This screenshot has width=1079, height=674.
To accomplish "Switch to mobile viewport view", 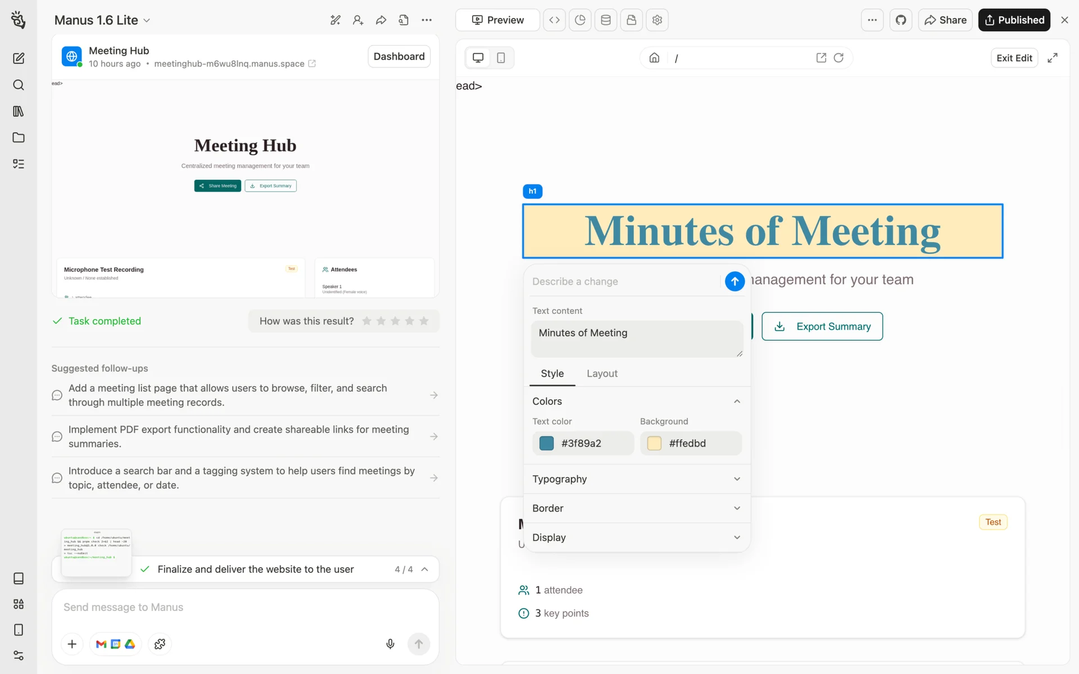I will click(501, 58).
